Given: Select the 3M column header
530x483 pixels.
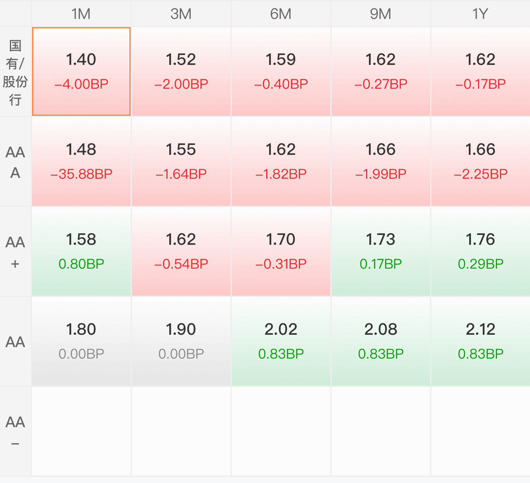Looking at the screenshot, I should coord(181,14).
